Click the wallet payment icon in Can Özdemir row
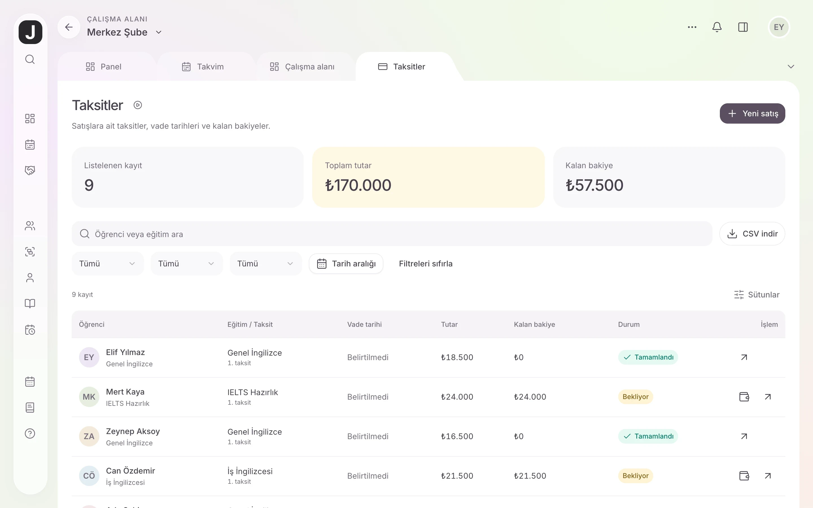Image resolution: width=813 pixels, height=508 pixels. [x=744, y=476]
